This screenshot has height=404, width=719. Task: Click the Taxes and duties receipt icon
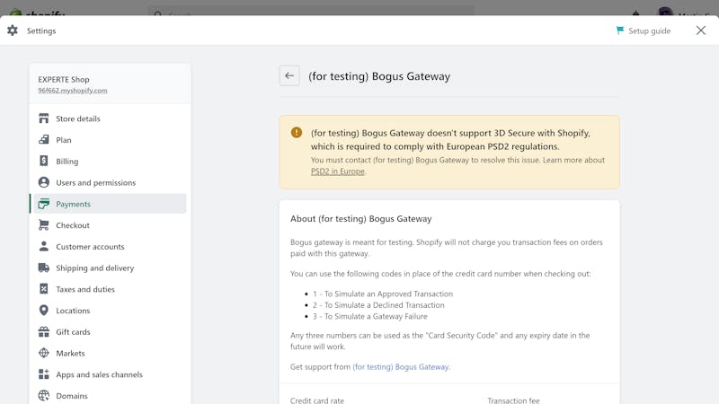[x=43, y=289]
